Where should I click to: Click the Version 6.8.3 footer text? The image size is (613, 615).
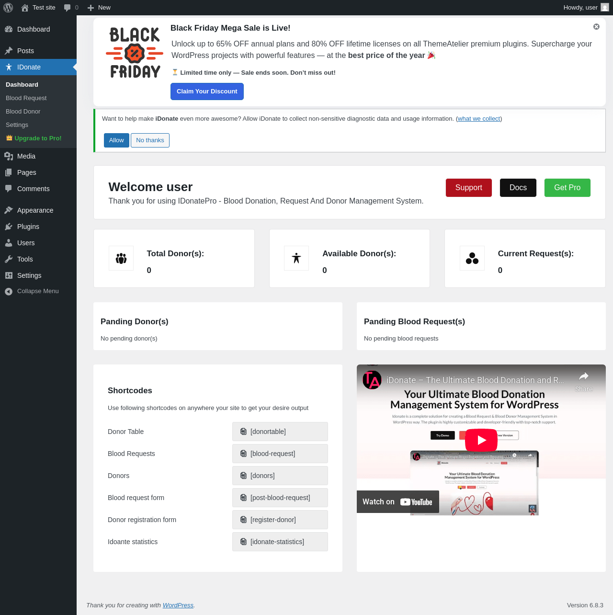pyautogui.click(x=585, y=605)
